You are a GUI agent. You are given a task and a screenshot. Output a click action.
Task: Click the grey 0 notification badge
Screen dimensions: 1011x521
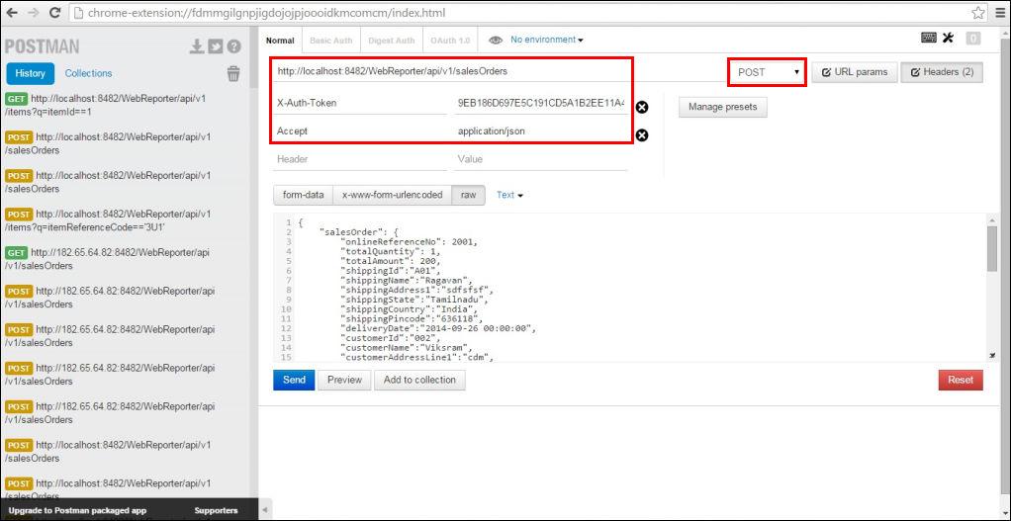[x=973, y=39]
